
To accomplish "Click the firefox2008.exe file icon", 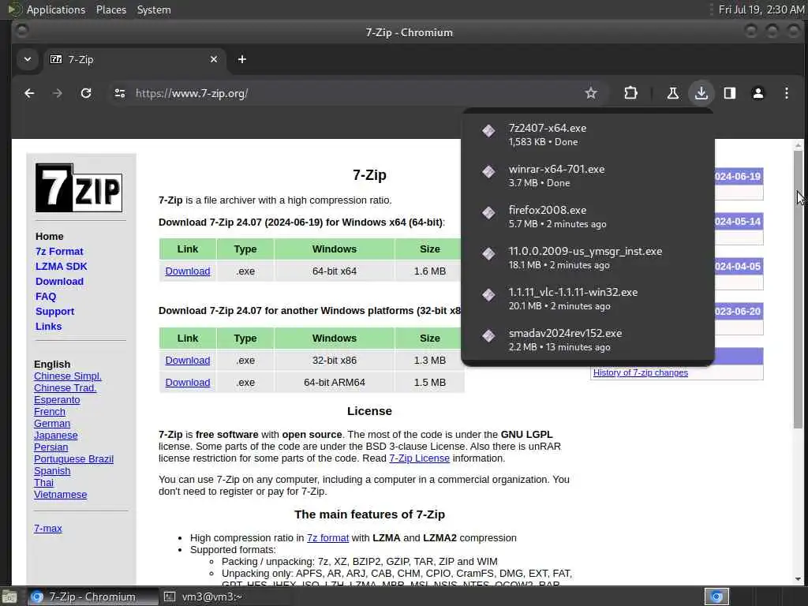I will (488, 212).
